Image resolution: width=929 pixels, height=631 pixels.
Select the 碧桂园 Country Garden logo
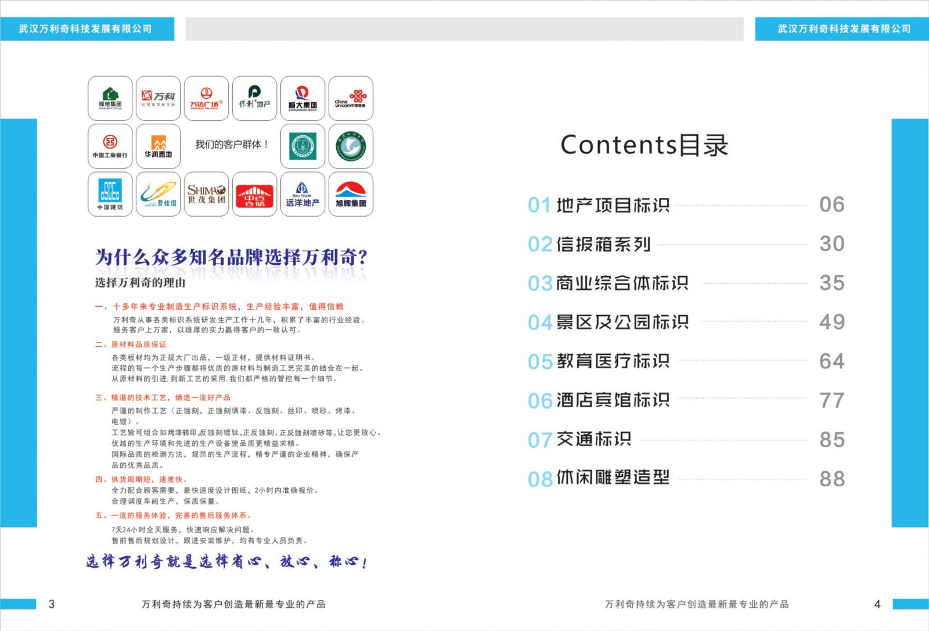pos(159,194)
